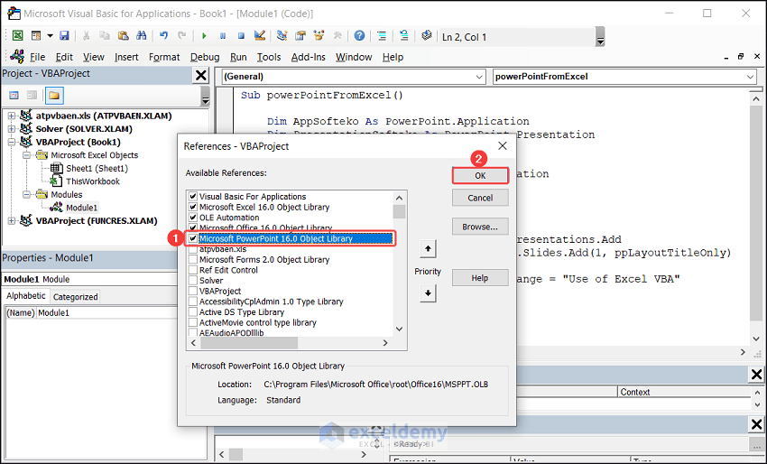Switch to the Alphabetic properties tab
Screen dimensions: 767x464
point(26,295)
